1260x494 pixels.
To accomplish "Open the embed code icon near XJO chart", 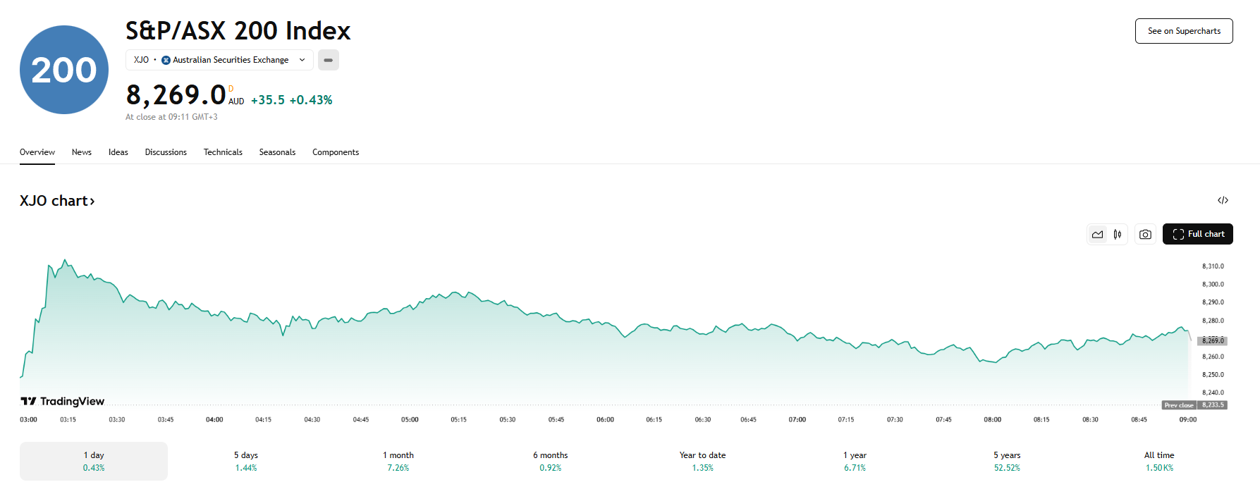I will click(x=1223, y=200).
